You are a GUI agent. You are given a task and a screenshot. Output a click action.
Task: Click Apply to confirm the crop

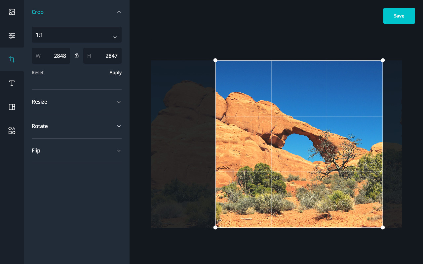click(x=115, y=73)
